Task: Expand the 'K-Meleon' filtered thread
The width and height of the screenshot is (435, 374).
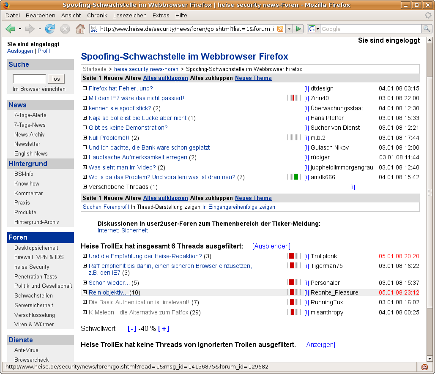Action: [x=85, y=312]
